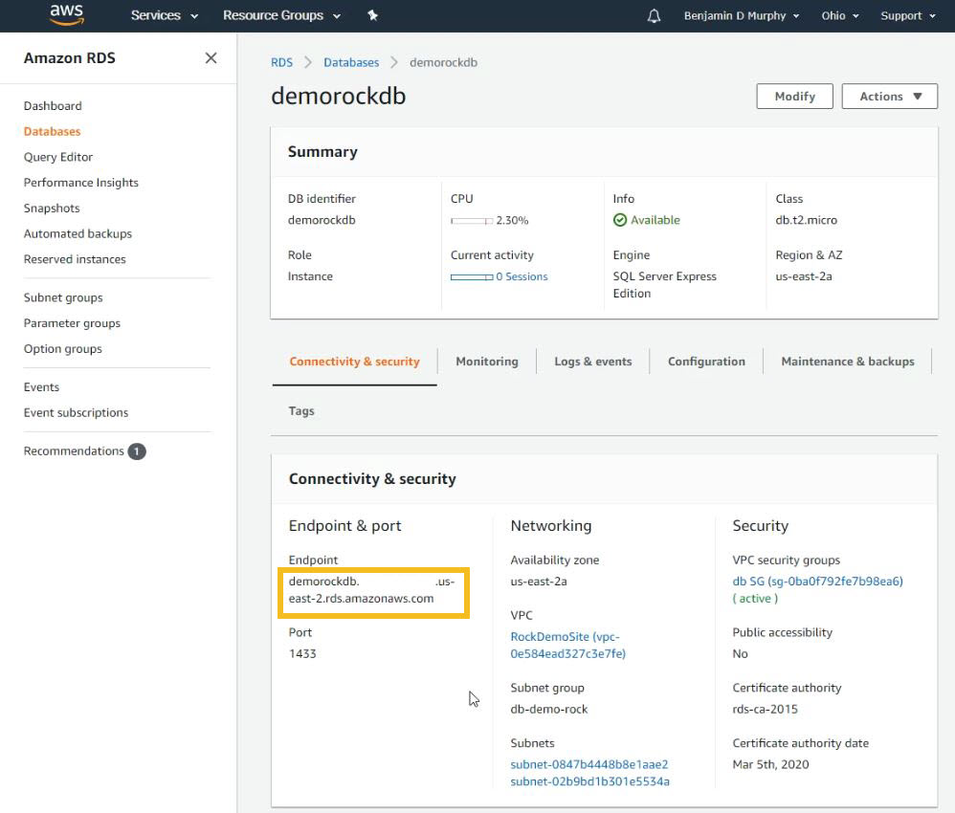Go to RDS breadcrumb link

click(x=281, y=63)
